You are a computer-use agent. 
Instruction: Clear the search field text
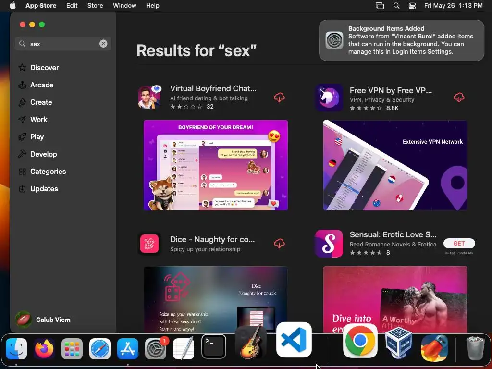coord(103,44)
